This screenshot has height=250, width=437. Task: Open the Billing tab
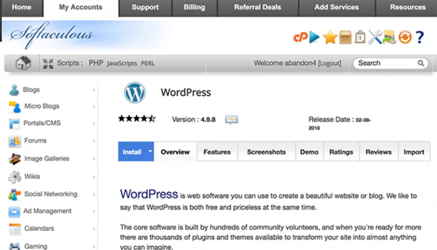pyautogui.click(x=194, y=7)
